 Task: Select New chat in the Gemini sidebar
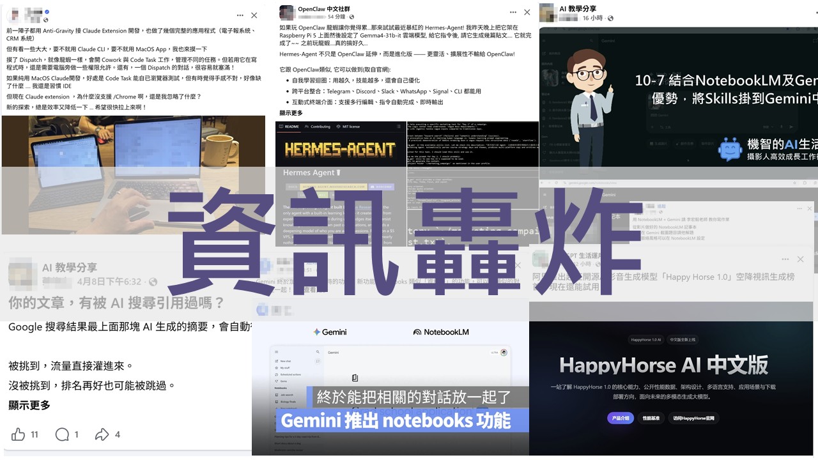[x=286, y=361]
